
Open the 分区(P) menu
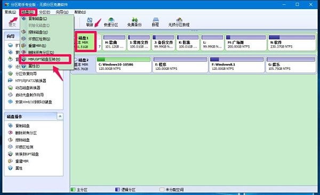coord(44,12)
